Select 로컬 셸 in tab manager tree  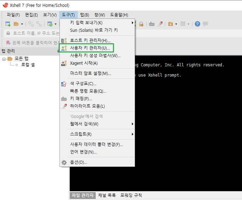28,65
